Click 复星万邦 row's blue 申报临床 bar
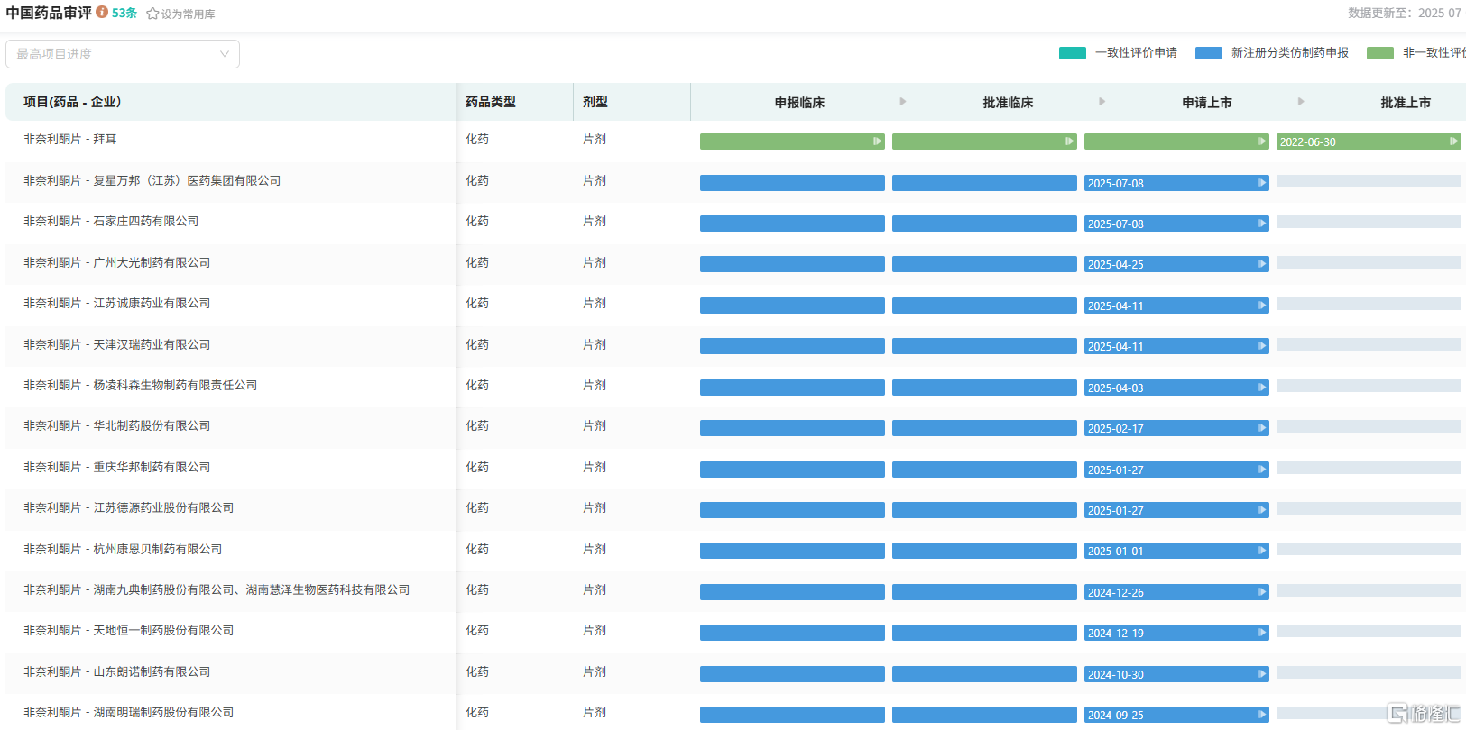The image size is (1466, 730). tap(792, 183)
